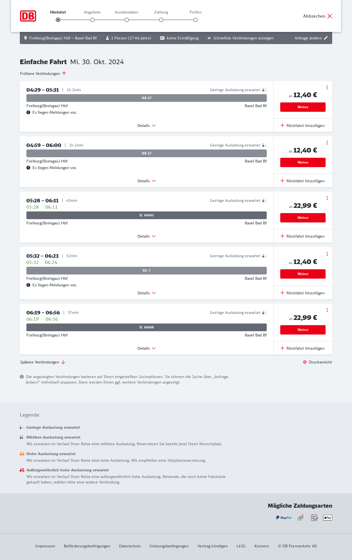This screenshot has height=560, width=352.
Task: Click the printer icon for Druckansicht
Action: coord(305,362)
